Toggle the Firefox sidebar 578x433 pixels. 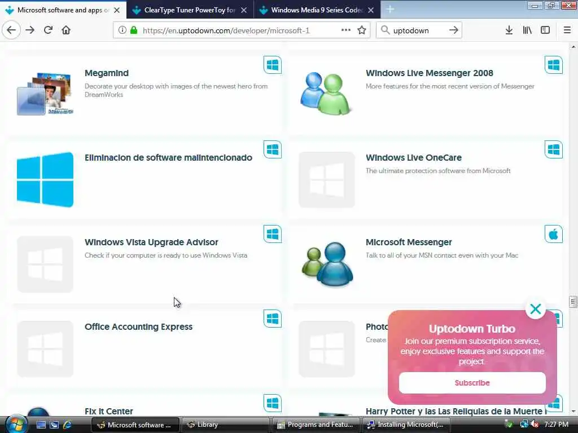coord(545,30)
